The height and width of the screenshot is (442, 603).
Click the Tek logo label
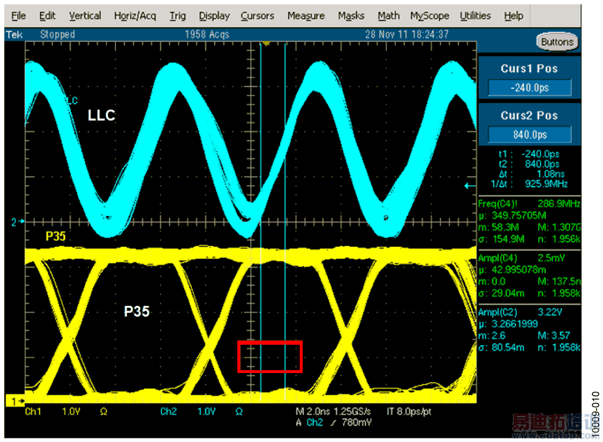(x=14, y=35)
